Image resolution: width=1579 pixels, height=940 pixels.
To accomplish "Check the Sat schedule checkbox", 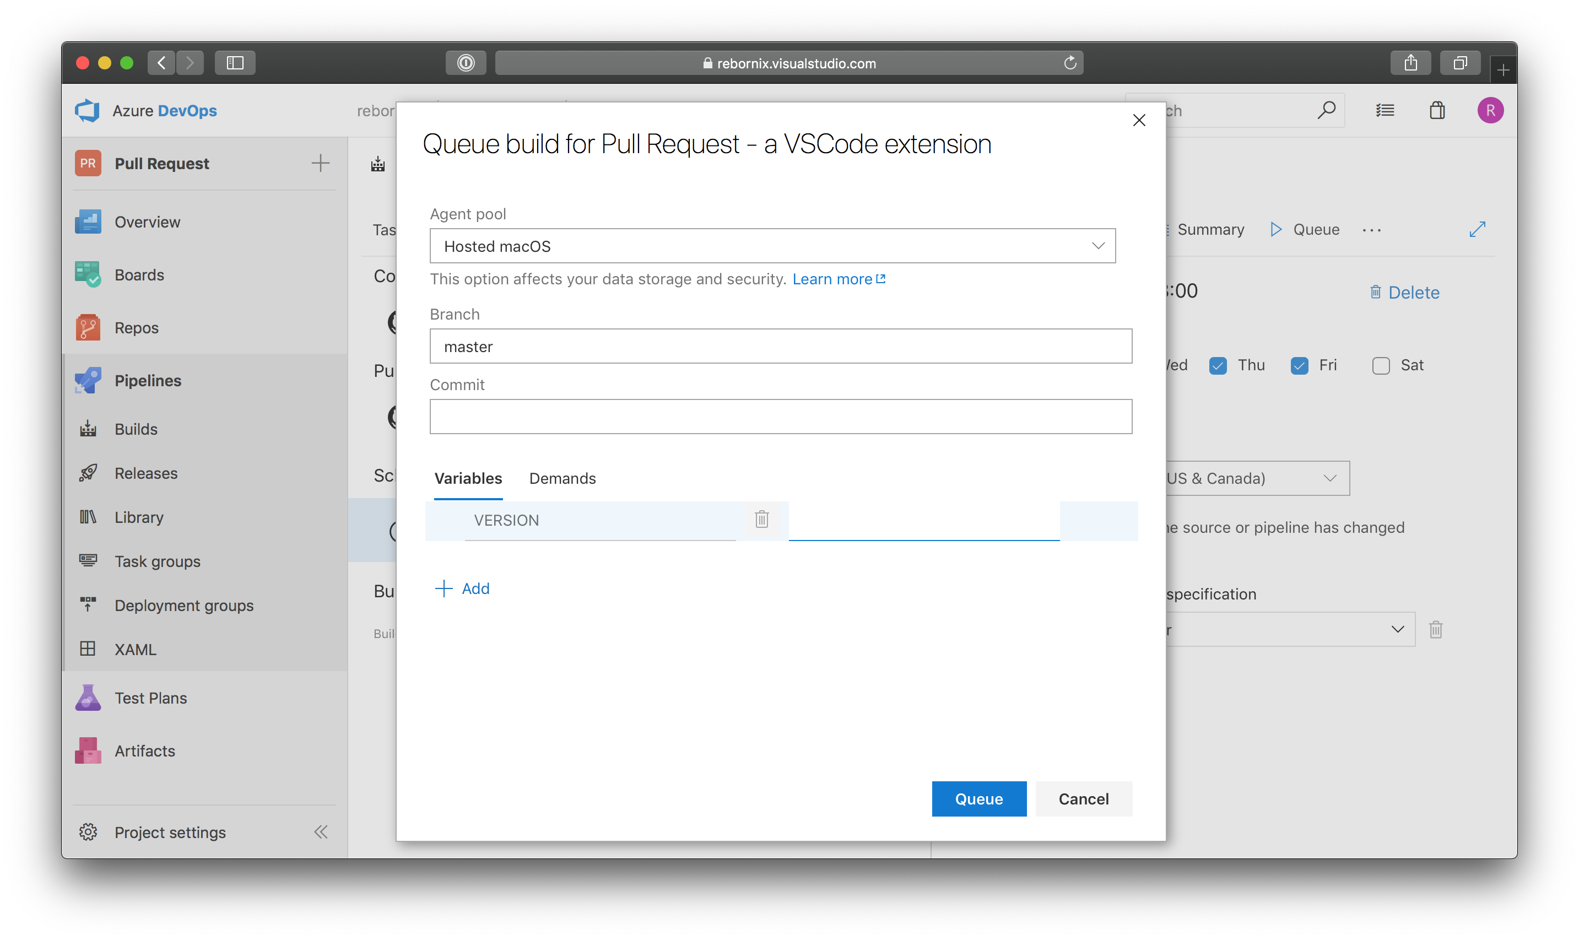I will (x=1380, y=365).
